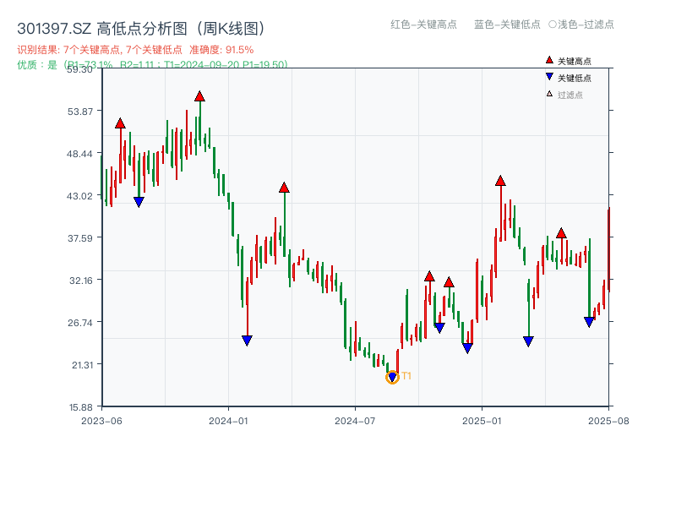Select the blue 关键低点 triangle legend icon
Viewport: 676px width, 507px height.
[548, 74]
